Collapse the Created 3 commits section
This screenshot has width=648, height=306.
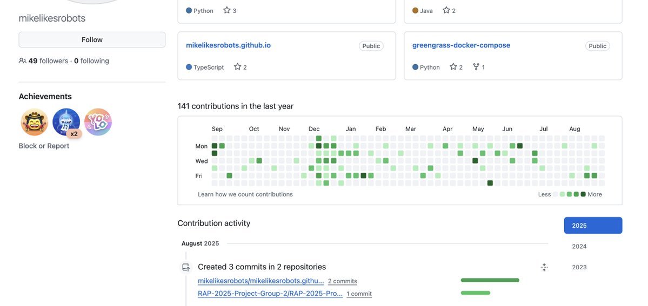click(544, 267)
